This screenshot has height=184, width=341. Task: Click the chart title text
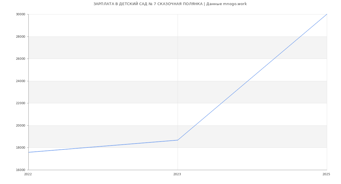pos(170,4)
